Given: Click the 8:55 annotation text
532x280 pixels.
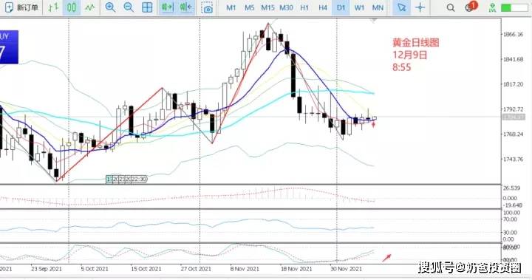Looking at the screenshot, I should (x=402, y=67).
